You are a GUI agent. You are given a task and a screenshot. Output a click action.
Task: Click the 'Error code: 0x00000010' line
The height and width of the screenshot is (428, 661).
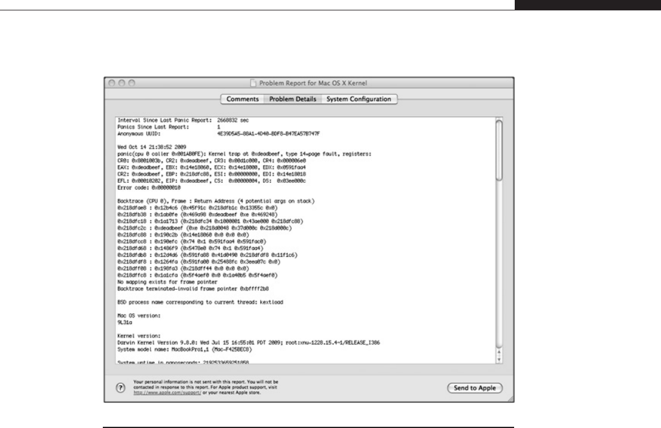click(x=149, y=188)
